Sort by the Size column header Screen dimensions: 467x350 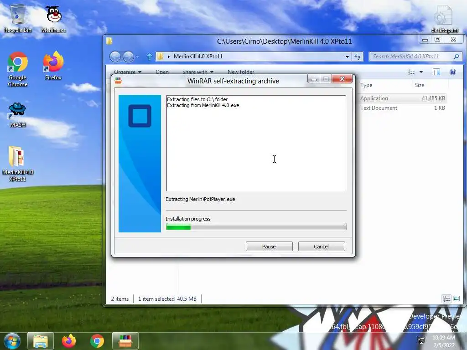[420, 85]
